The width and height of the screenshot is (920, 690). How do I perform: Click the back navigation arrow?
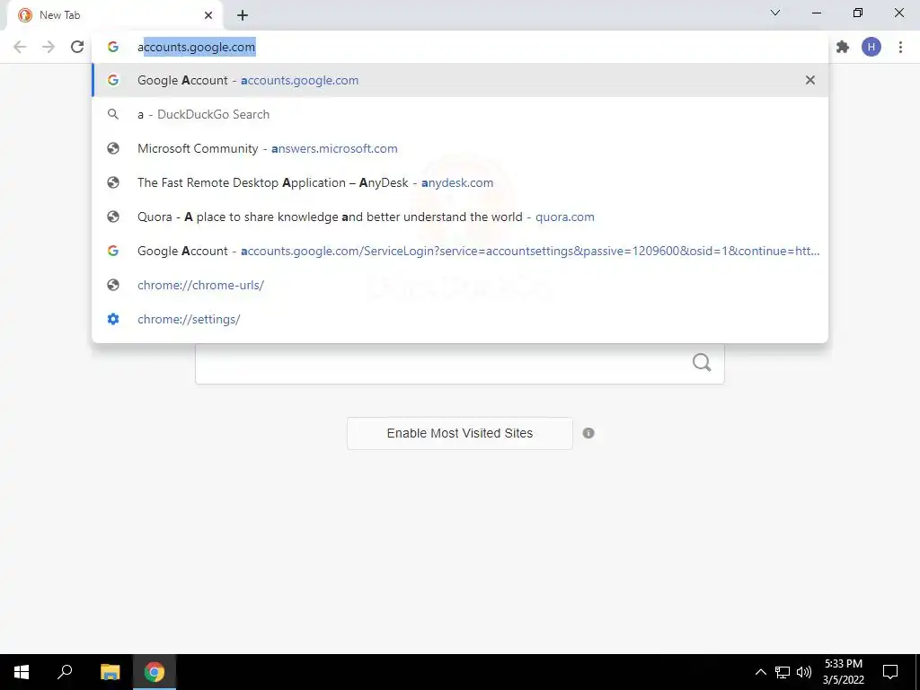(x=20, y=47)
